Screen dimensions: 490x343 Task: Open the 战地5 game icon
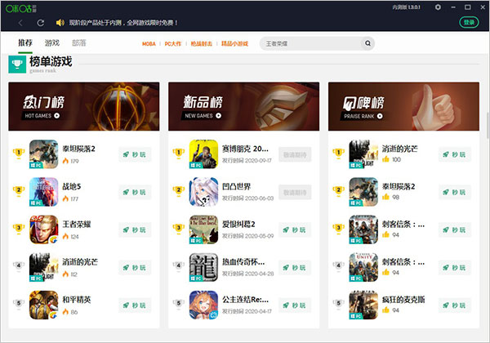click(43, 192)
